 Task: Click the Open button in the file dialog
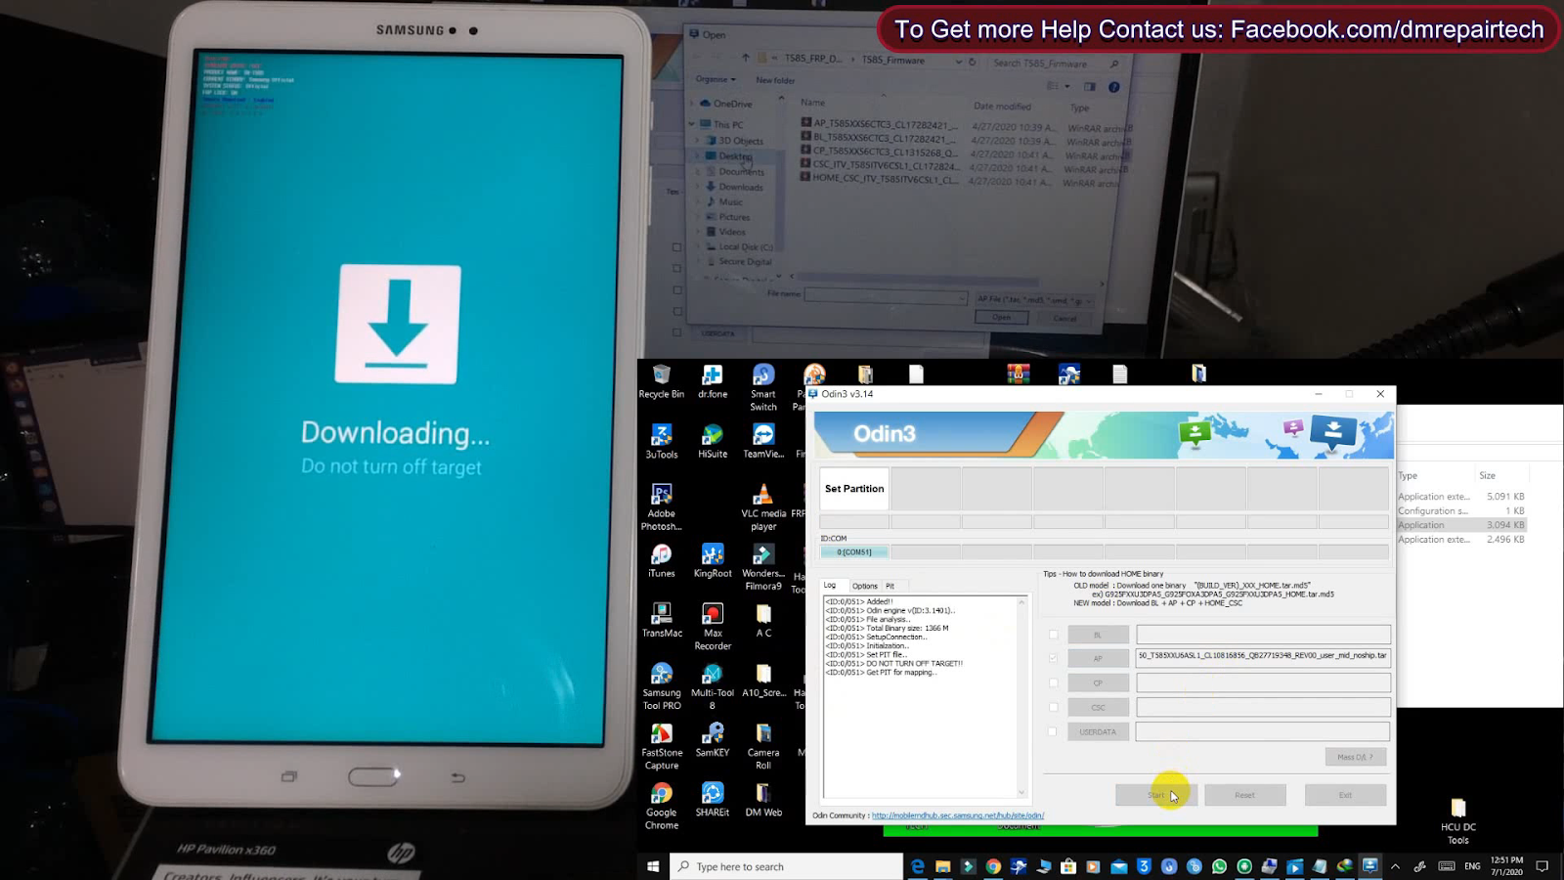pyautogui.click(x=1001, y=318)
